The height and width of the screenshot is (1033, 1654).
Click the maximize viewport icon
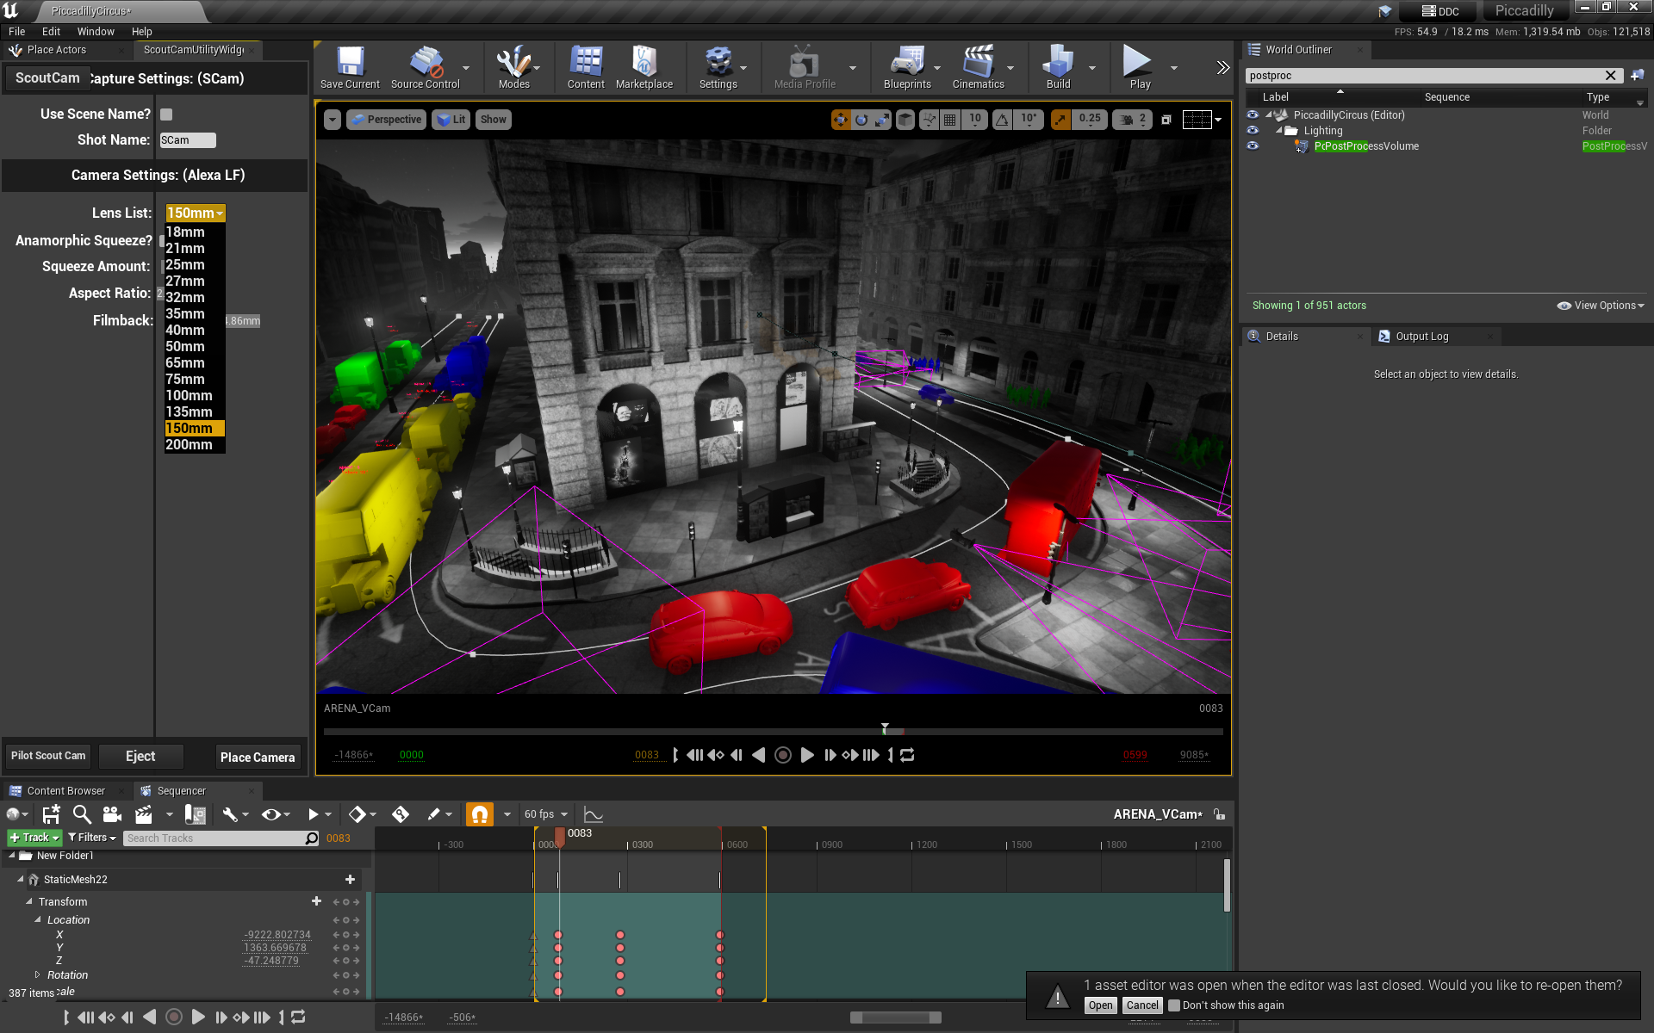(1166, 120)
